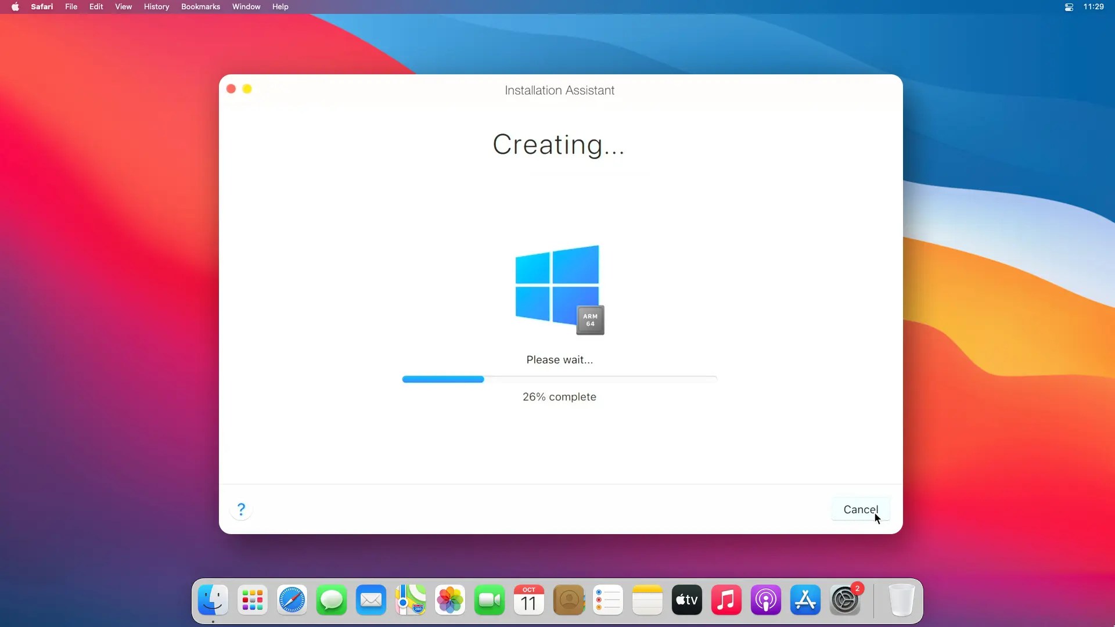1115x627 pixels.
Task: Cancel the Windows installation
Action: (x=860, y=509)
